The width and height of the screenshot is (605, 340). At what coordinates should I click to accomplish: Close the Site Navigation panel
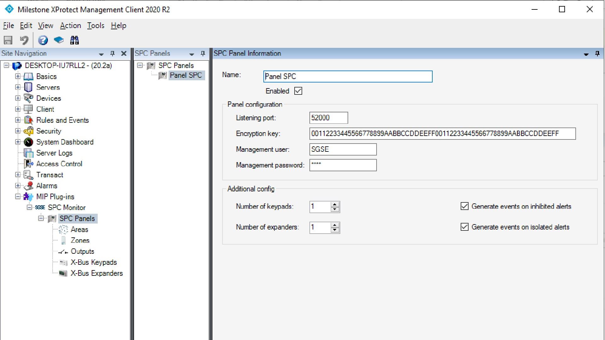coord(124,54)
